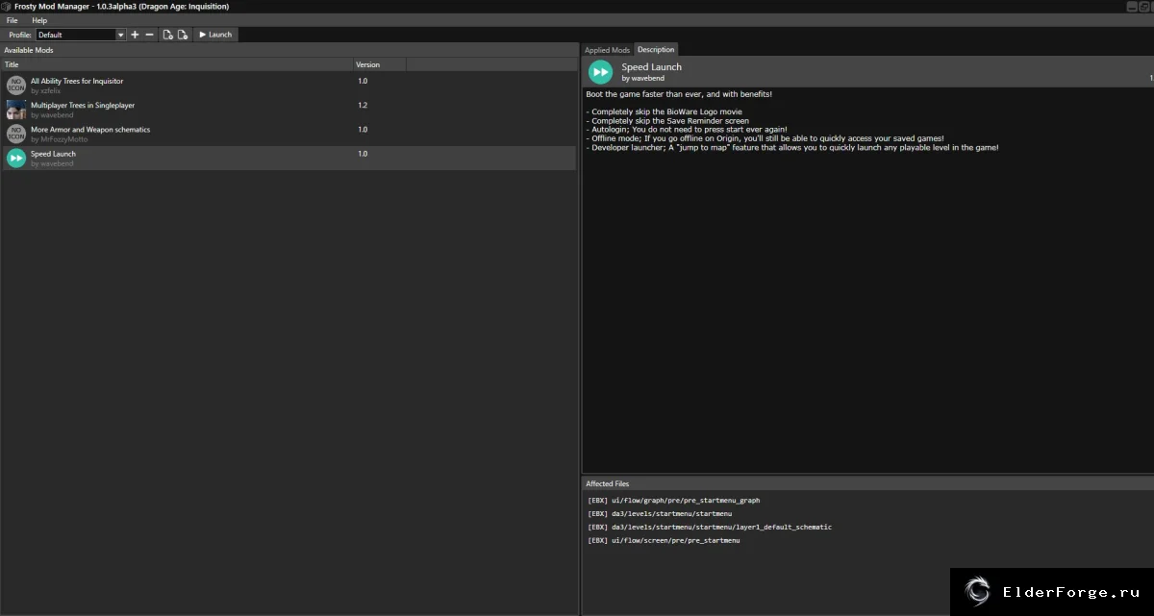Select Multiplayer Trees in Singleplayer mod
Image resolution: width=1154 pixels, height=616 pixels.
[x=83, y=106]
